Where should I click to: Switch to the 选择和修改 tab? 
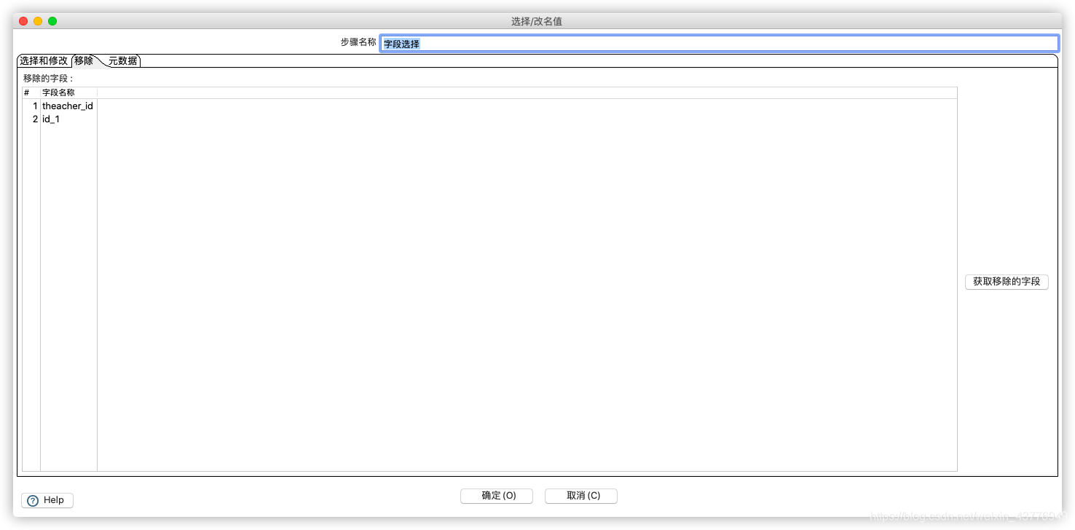(x=44, y=61)
